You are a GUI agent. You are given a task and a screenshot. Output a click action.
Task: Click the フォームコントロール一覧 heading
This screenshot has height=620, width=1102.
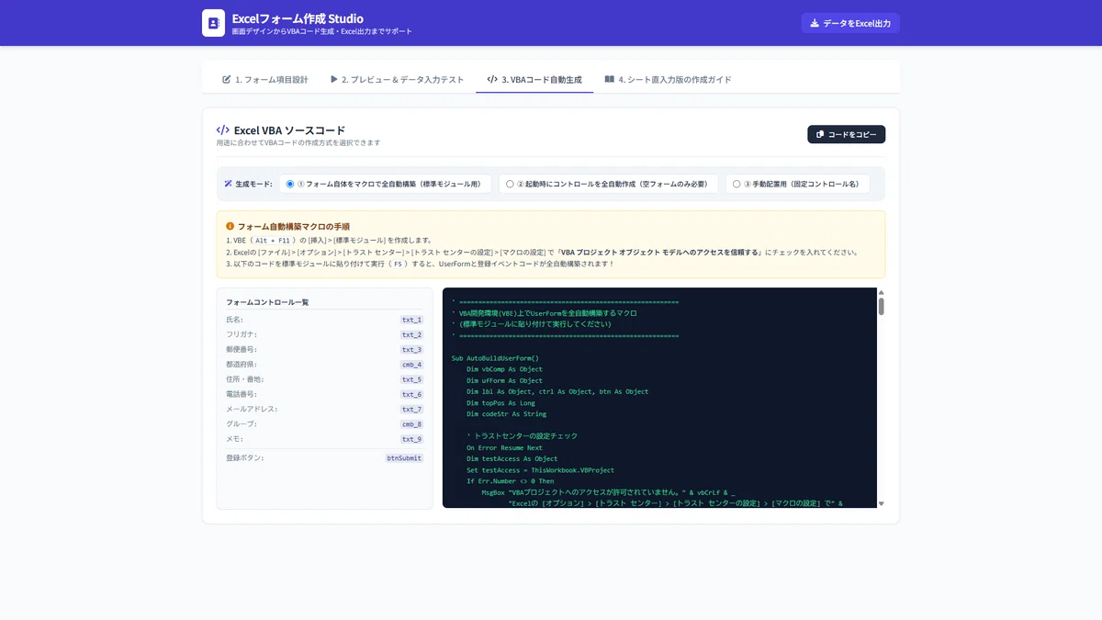pos(267,302)
